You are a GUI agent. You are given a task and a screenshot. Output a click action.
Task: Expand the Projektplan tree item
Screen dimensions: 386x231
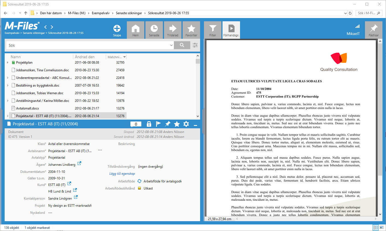7,63
